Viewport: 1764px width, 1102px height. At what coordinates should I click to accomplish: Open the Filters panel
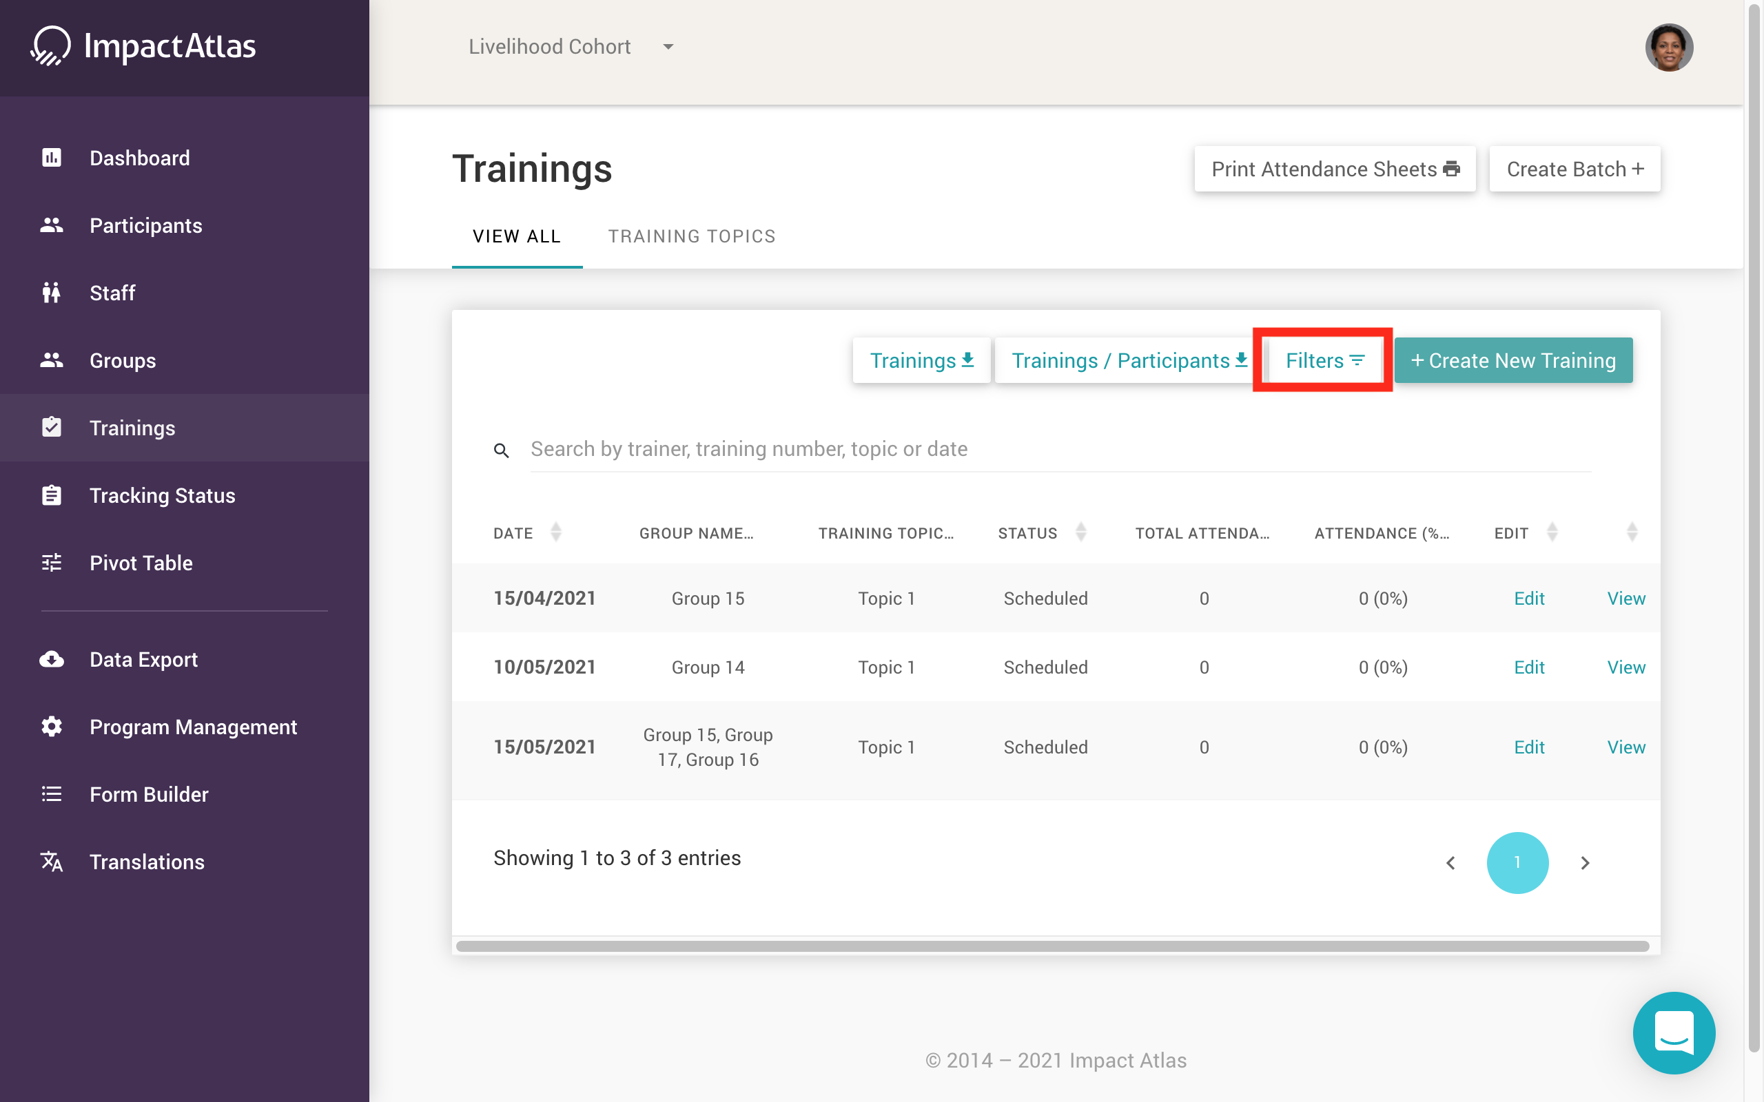tap(1324, 361)
